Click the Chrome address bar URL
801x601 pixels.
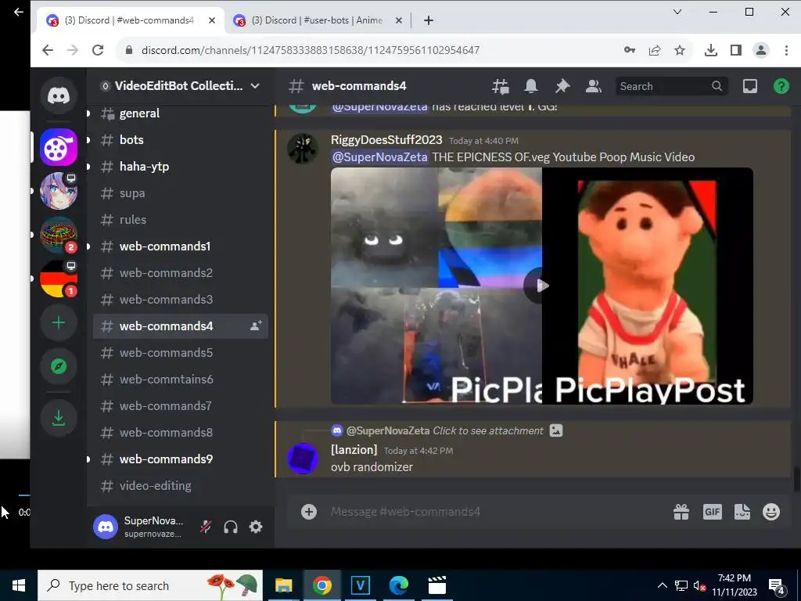tap(310, 50)
